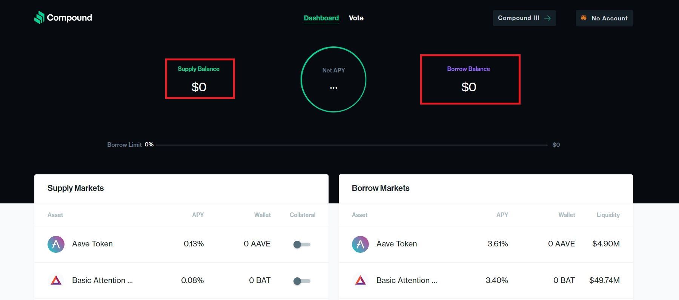Click the Borrow Limit 0% value
This screenshot has height=300, width=679.
[x=149, y=145]
